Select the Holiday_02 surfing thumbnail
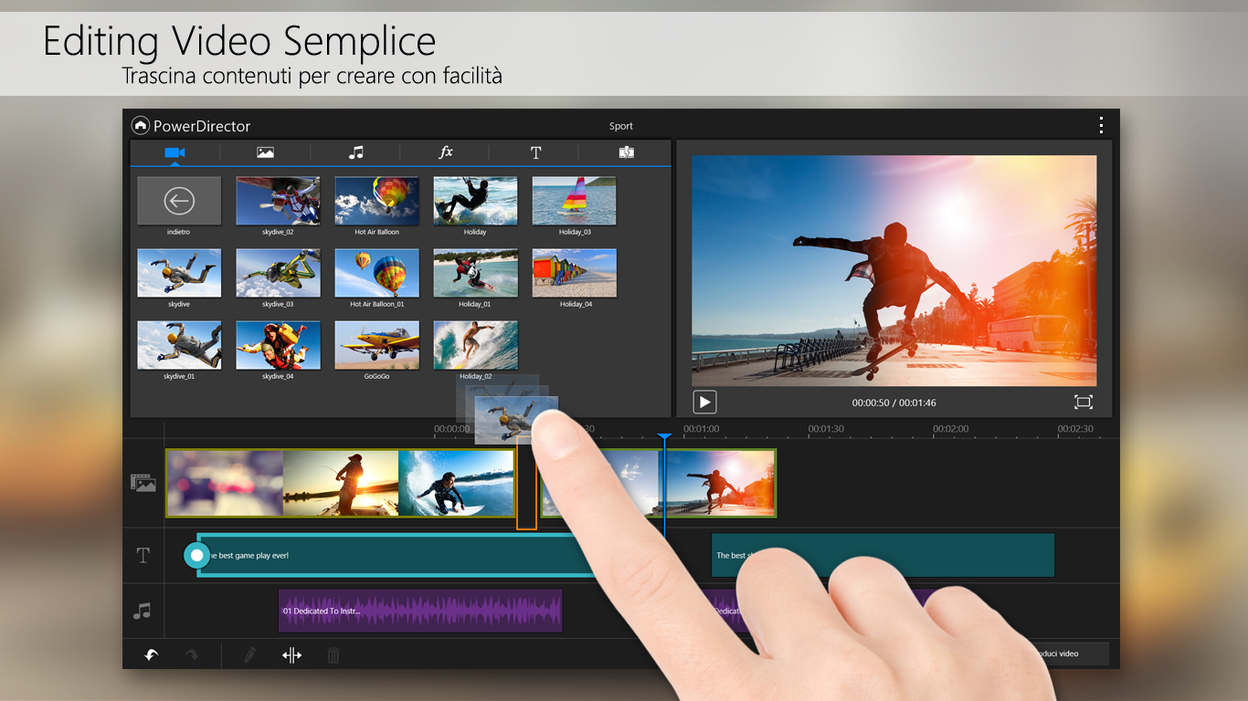Screen dimensions: 1248x701 (475, 345)
